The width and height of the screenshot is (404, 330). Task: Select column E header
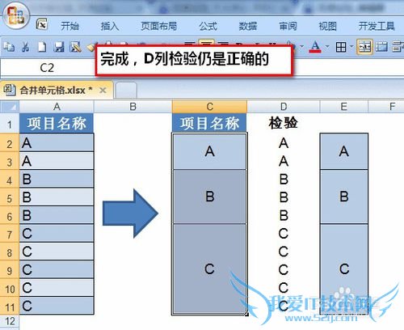[343, 107]
